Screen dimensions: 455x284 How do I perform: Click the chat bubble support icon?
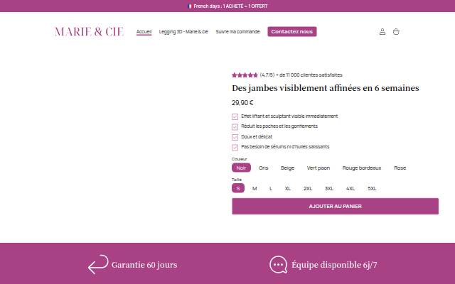278,265
